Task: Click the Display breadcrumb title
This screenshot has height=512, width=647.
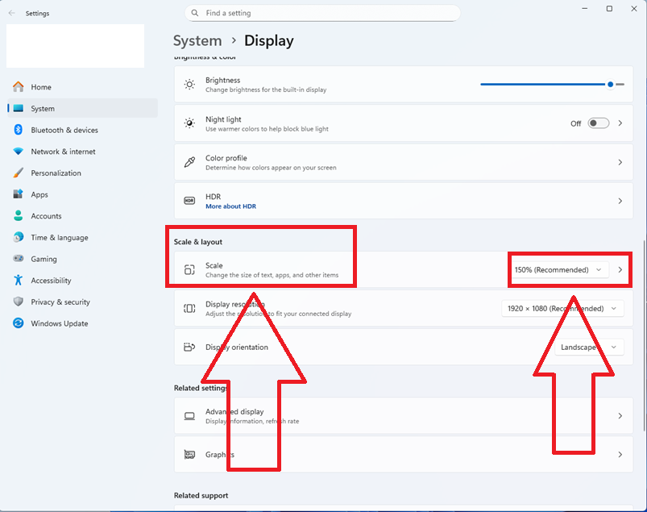Action: click(269, 41)
